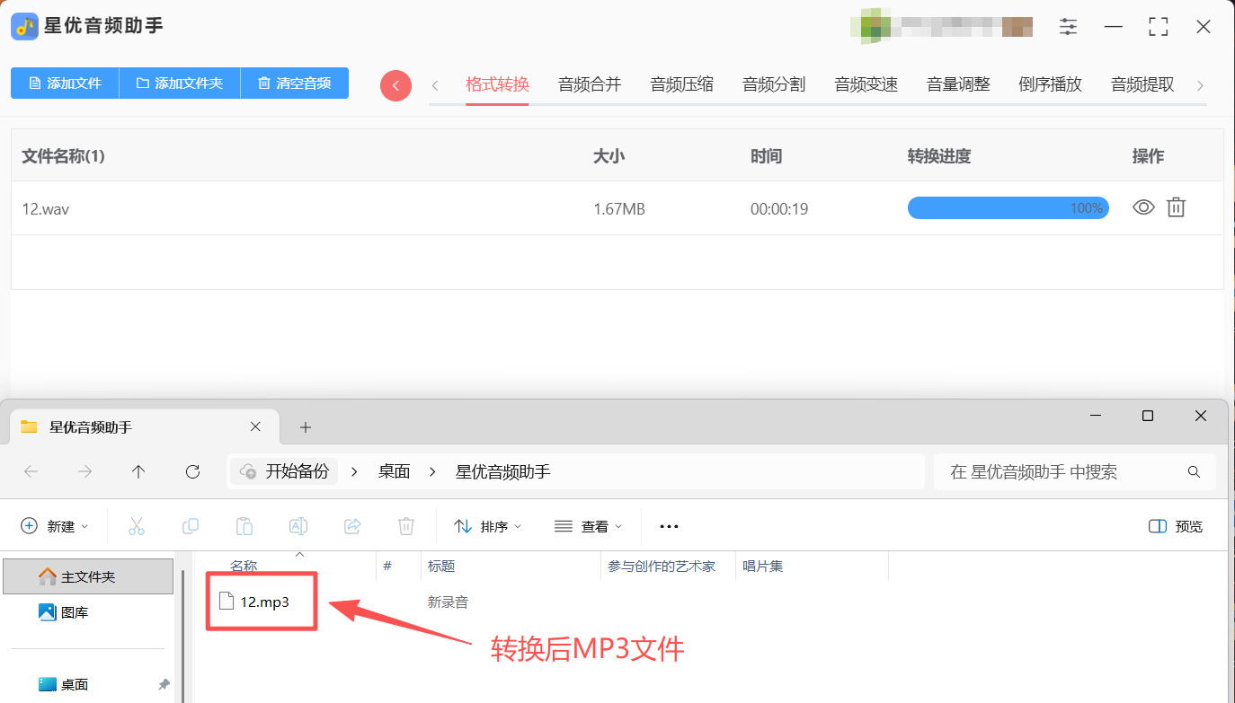Toggle the 预览 preview pane
The height and width of the screenshot is (703, 1235).
[x=1176, y=526]
